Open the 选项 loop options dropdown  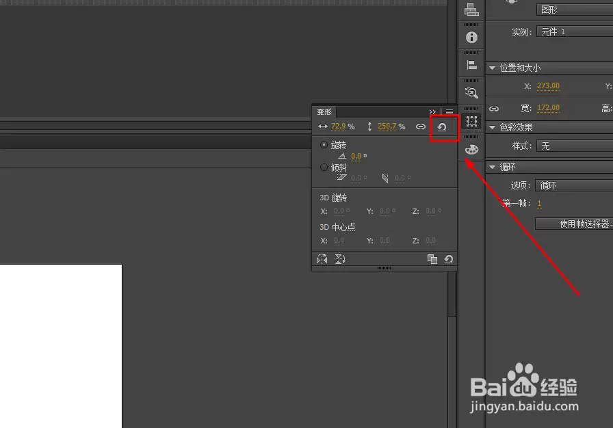coord(574,185)
